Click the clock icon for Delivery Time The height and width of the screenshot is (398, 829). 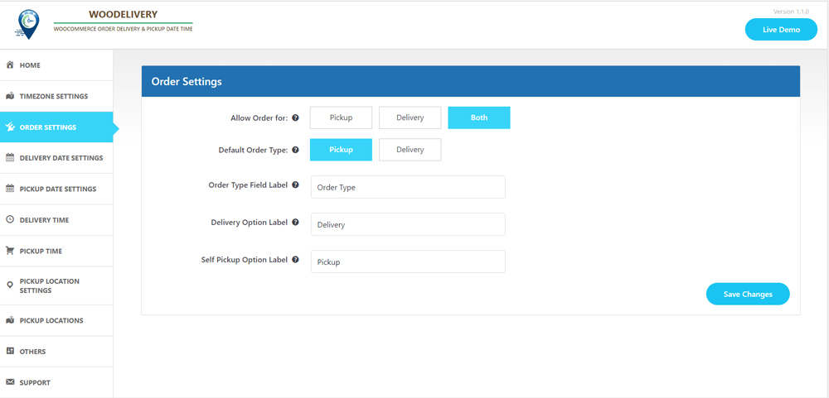pyautogui.click(x=10, y=220)
